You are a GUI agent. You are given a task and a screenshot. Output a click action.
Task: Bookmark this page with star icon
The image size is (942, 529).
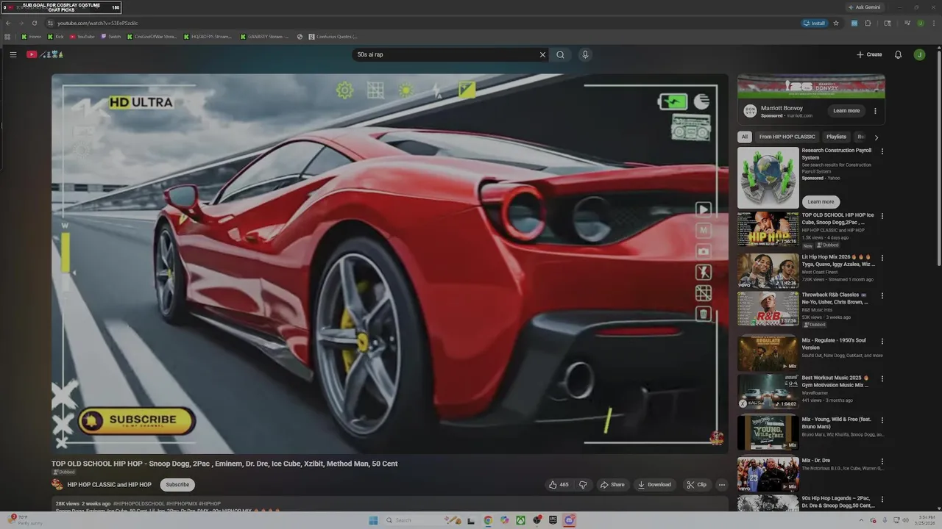pos(836,23)
